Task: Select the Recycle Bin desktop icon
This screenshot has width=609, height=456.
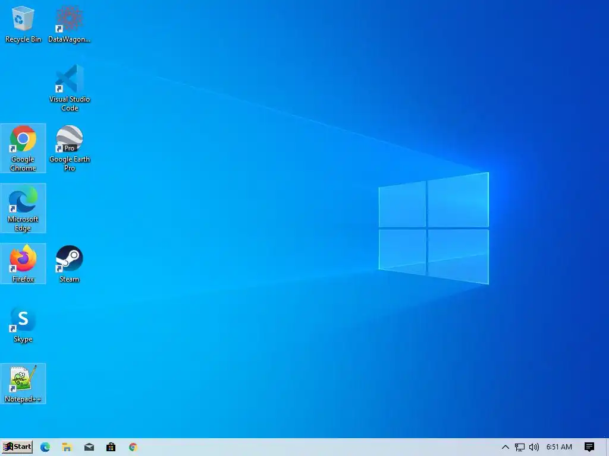Action: coord(23,25)
